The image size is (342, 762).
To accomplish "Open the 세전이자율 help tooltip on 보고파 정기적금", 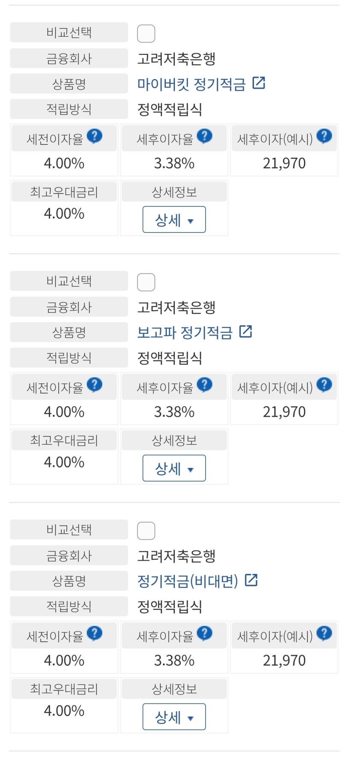I will (95, 384).
